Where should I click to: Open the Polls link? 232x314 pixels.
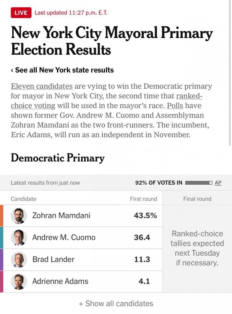174,106
